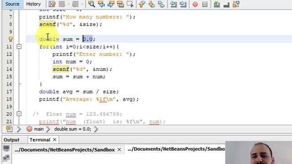Click the greyed-out Forward navigation icon
The width and height of the screenshot is (292, 164).
click(x=75, y=4)
